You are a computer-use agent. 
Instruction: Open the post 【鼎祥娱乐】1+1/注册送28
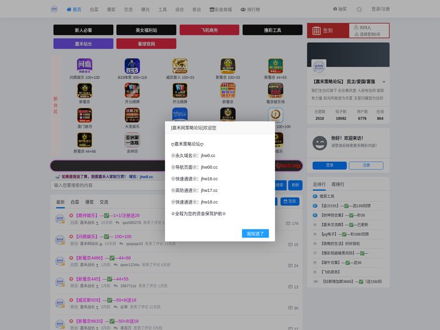(108, 216)
